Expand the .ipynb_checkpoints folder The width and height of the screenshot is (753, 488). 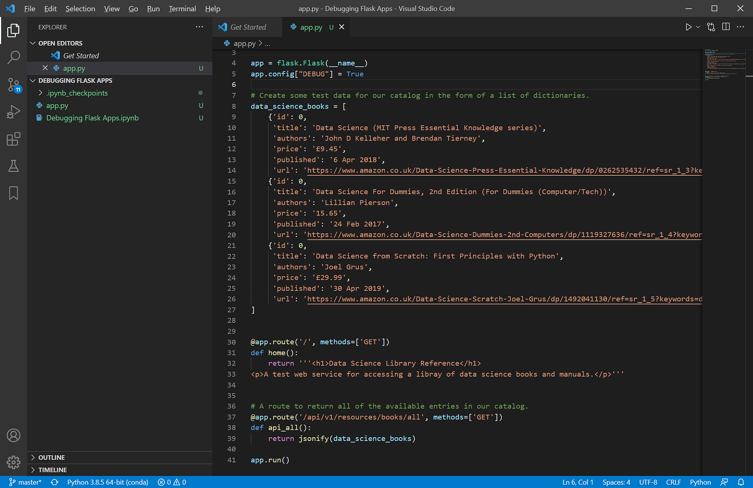(x=77, y=93)
